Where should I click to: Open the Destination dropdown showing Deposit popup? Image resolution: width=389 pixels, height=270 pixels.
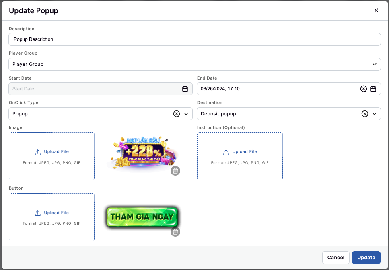374,114
